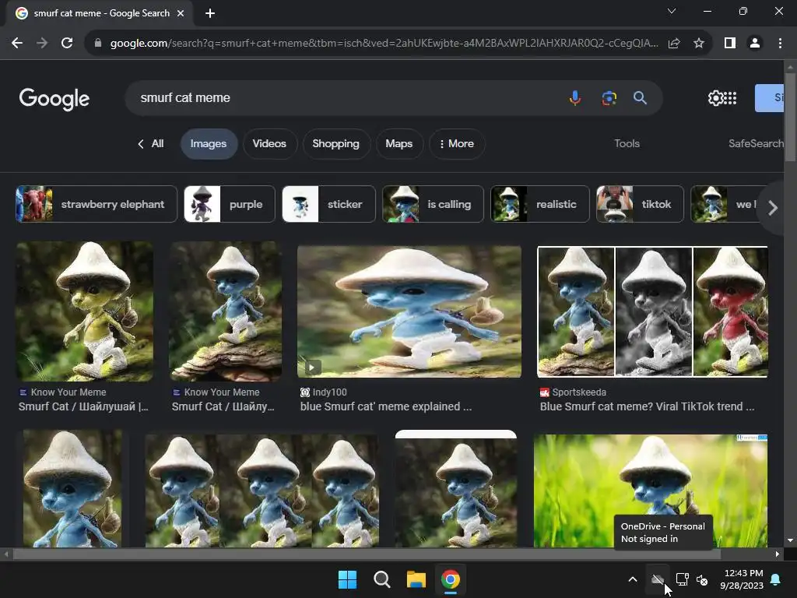Click the magnifier search button in search box

click(x=640, y=97)
